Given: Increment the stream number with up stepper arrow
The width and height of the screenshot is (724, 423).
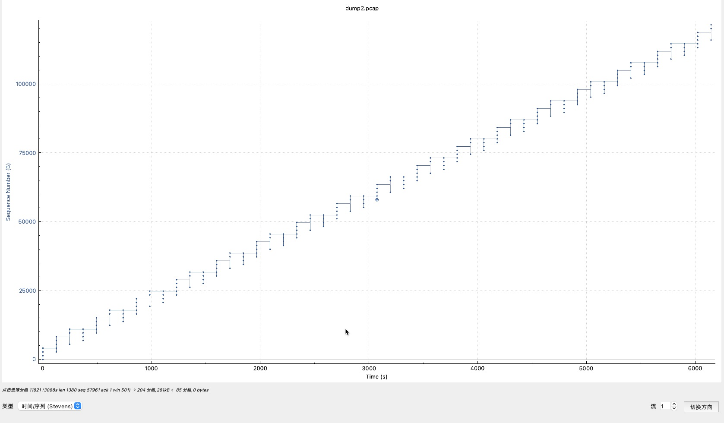Looking at the screenshot, I should [x=674, y=404].
